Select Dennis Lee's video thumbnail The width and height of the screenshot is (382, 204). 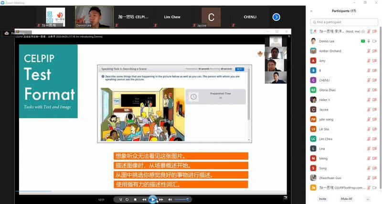[95, 16]
